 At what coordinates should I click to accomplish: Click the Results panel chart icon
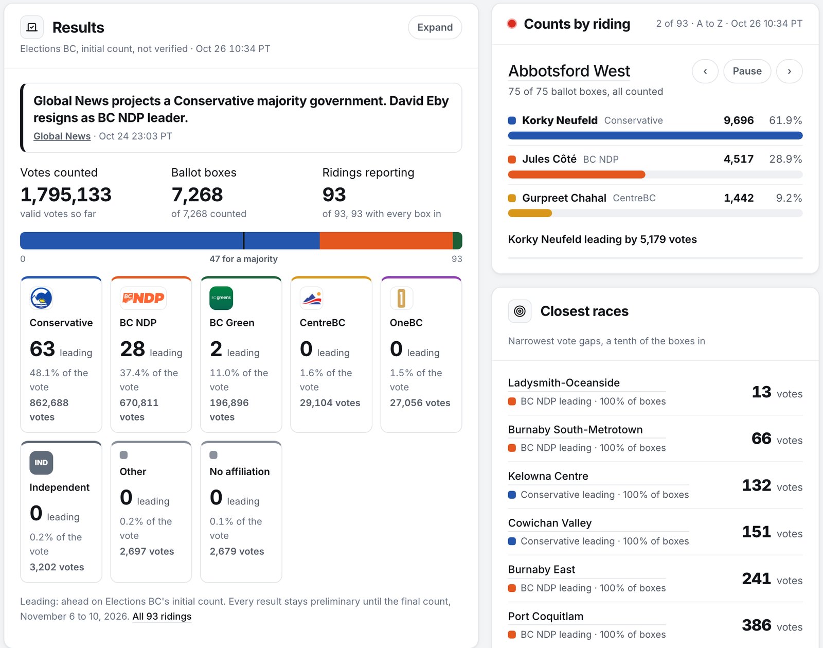(x=32, y=27)
